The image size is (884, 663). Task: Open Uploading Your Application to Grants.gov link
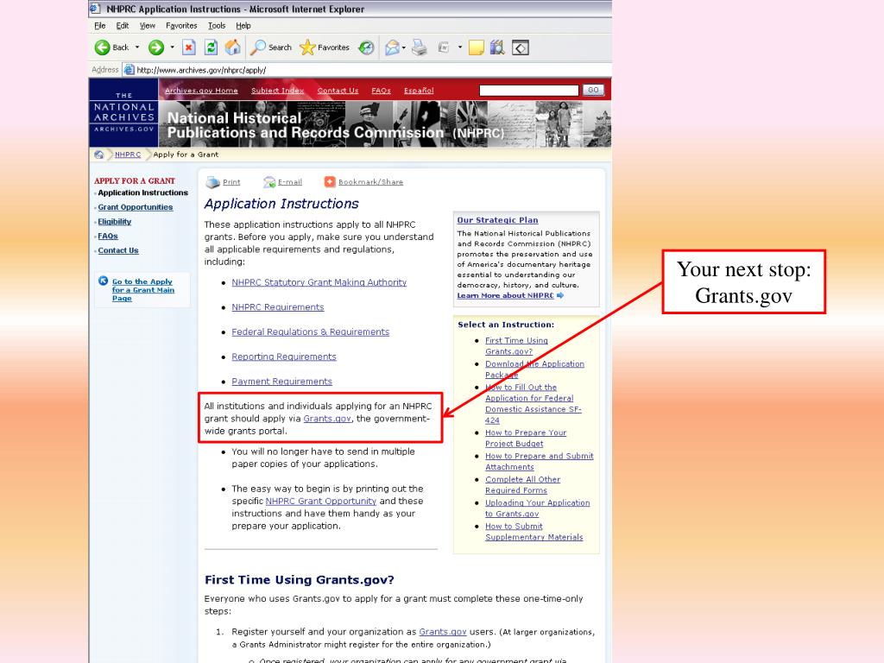[x=537, y=508]
